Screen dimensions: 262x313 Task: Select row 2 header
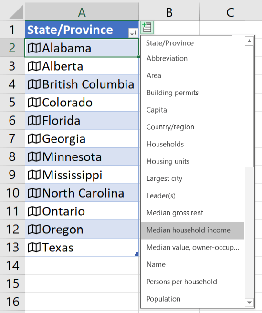pyautogui.click(x=12, y=48)
